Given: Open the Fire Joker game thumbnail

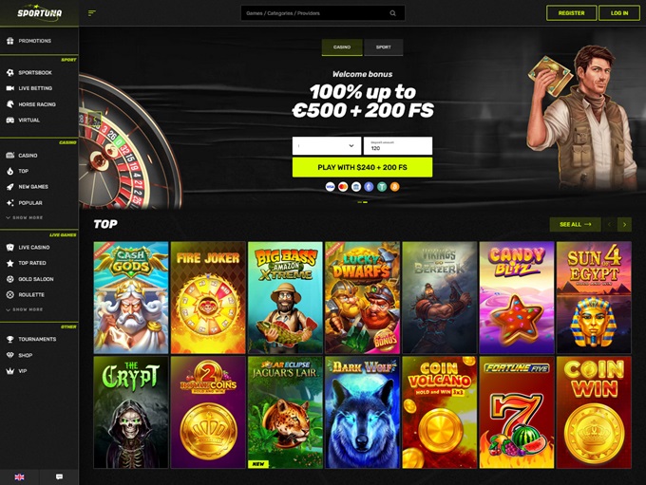Looking at the screenshot, I should pos(208,298).
